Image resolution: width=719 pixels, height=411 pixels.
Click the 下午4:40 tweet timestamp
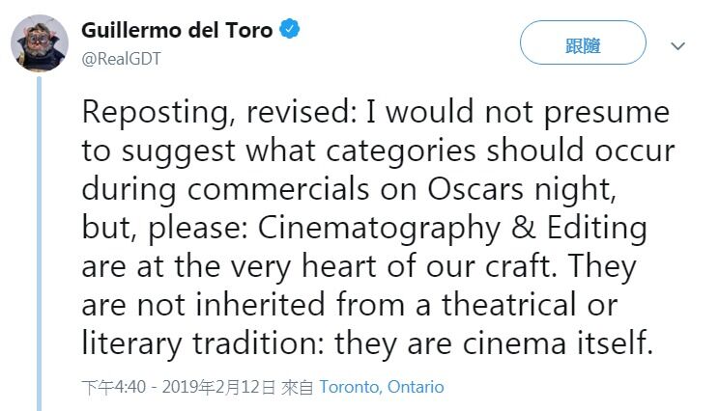(113, 387)
